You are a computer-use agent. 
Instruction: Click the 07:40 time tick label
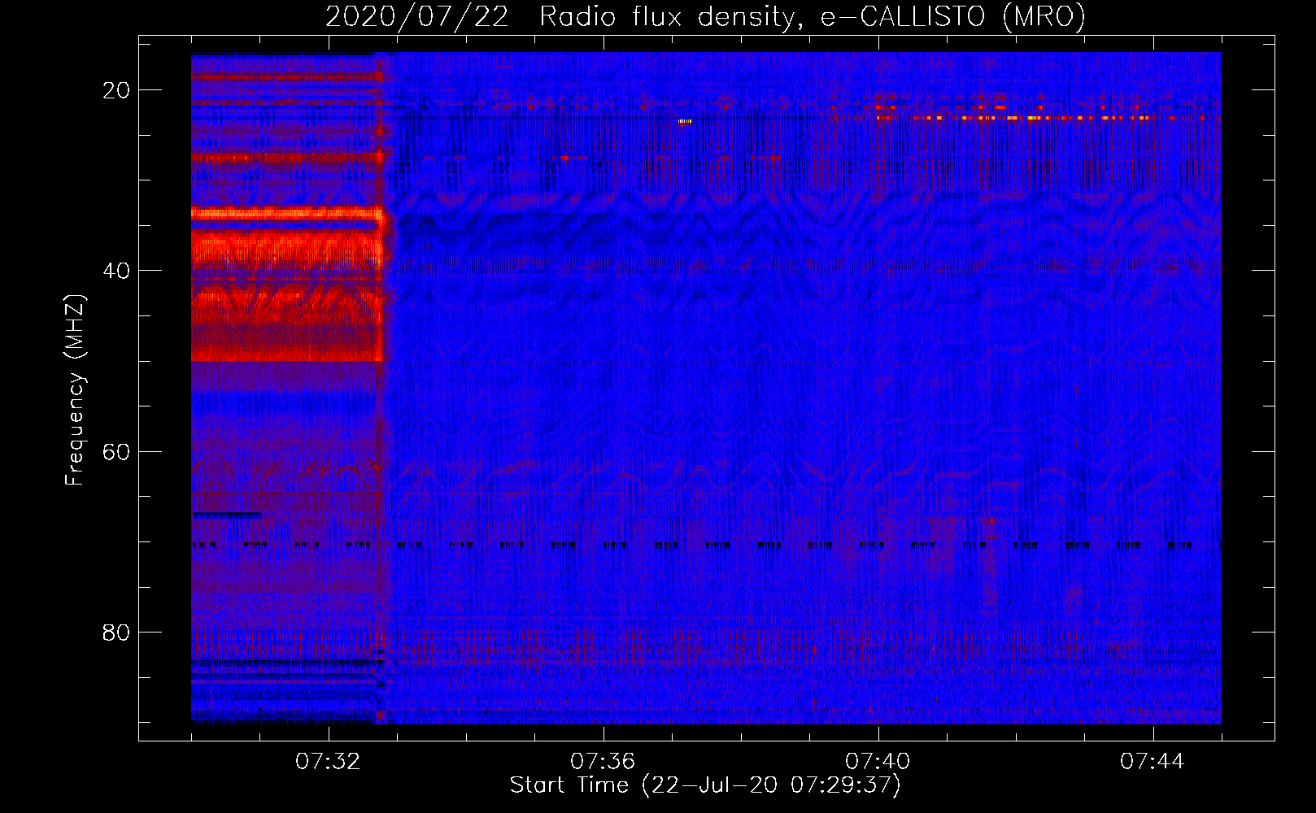point(878,762)
